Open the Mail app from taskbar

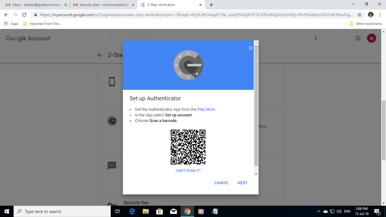tap(174, 211)
